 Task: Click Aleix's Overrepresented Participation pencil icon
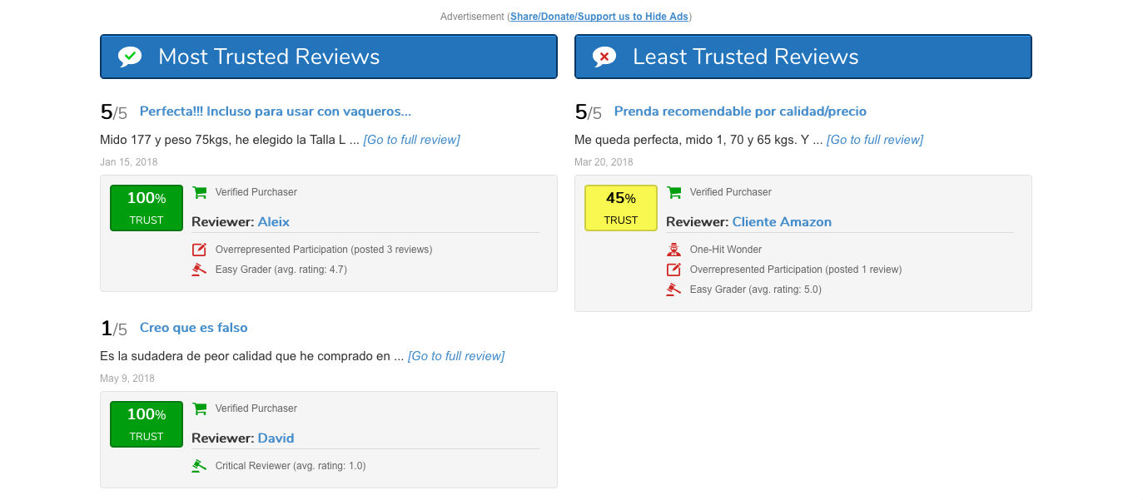tap(200, 250)
